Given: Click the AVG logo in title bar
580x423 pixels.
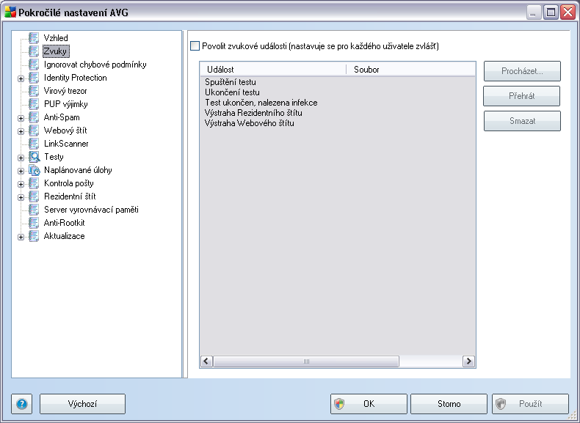Looking at the screenshot, I should click(x=10, y=12).
